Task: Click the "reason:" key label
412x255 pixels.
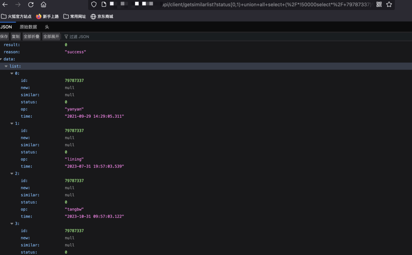Action: coord(12,52)
